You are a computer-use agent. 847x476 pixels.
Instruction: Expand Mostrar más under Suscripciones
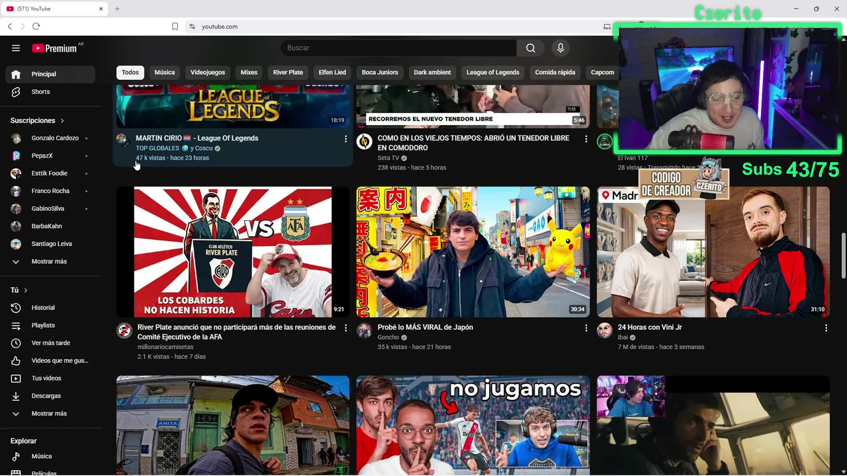50,262
